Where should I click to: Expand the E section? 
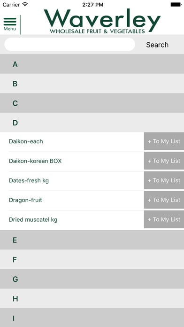(x=92, y=240)
